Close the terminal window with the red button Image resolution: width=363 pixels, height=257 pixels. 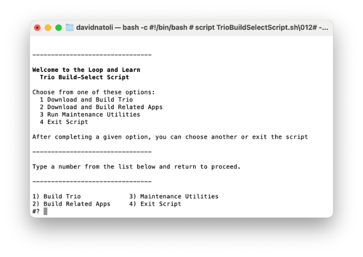click(37, 28)
